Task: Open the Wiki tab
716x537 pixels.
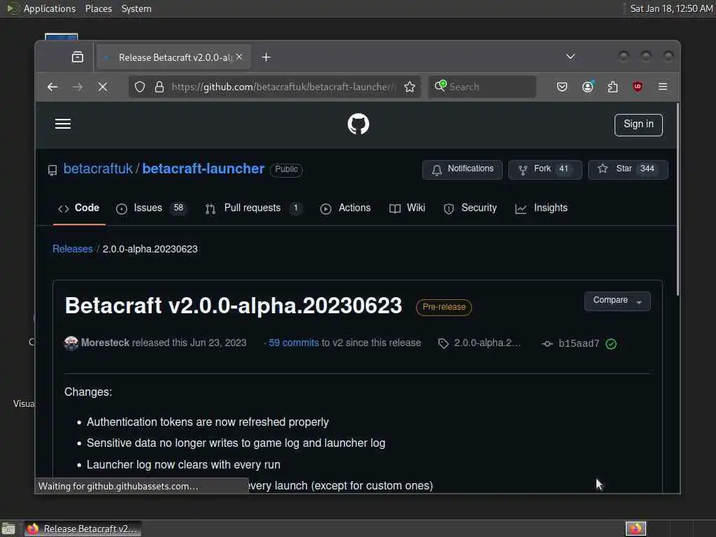Action: coord(408,208)
